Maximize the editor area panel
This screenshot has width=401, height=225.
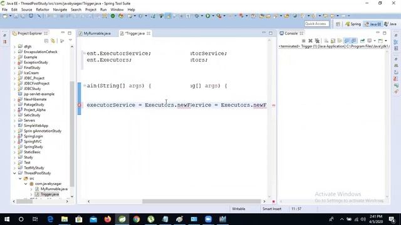271,33
